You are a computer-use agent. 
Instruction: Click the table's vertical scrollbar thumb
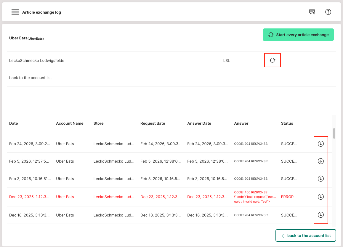334,133
